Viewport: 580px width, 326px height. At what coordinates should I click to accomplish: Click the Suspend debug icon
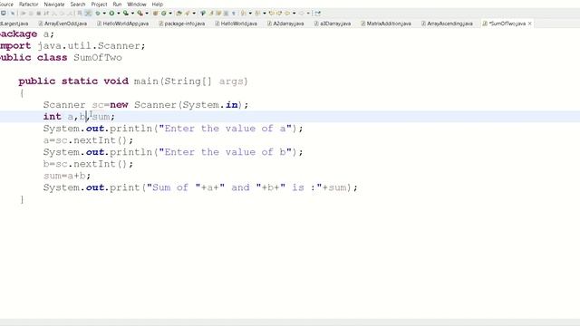tap(31, 14)
